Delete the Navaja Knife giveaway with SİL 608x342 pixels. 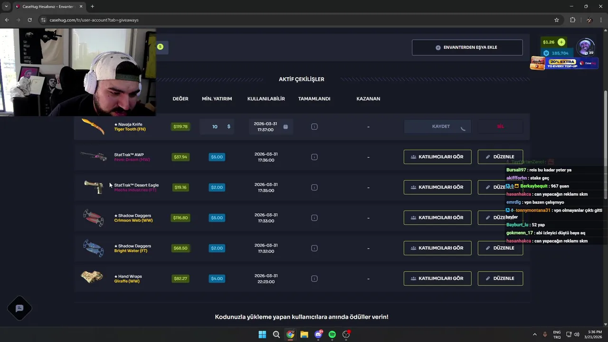point(500,127)
